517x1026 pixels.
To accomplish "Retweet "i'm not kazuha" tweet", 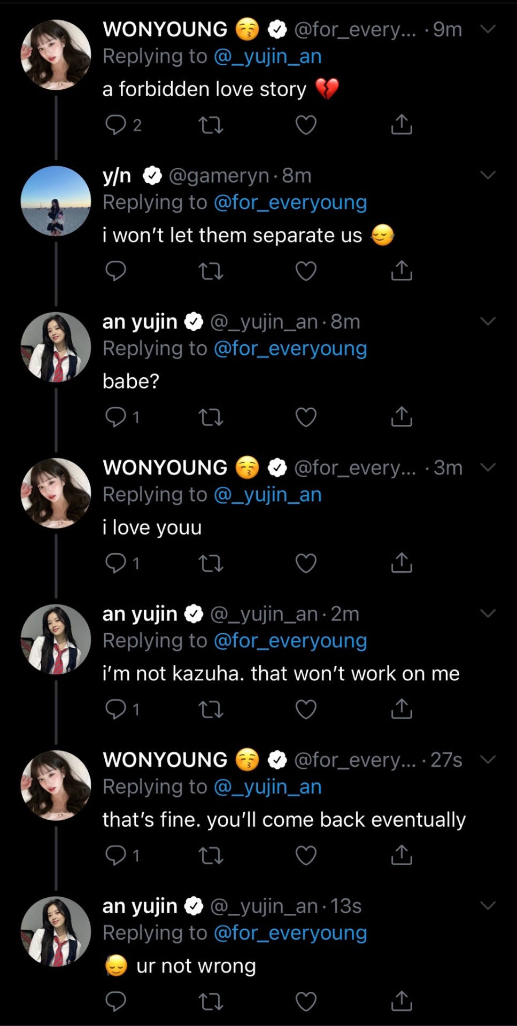I will click(211, 710).
